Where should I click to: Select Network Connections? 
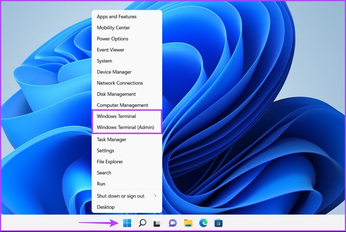(x=120, y=83)
